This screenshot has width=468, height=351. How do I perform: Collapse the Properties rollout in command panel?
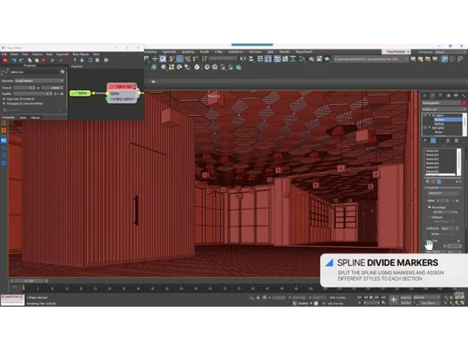[x=433, y=188]
